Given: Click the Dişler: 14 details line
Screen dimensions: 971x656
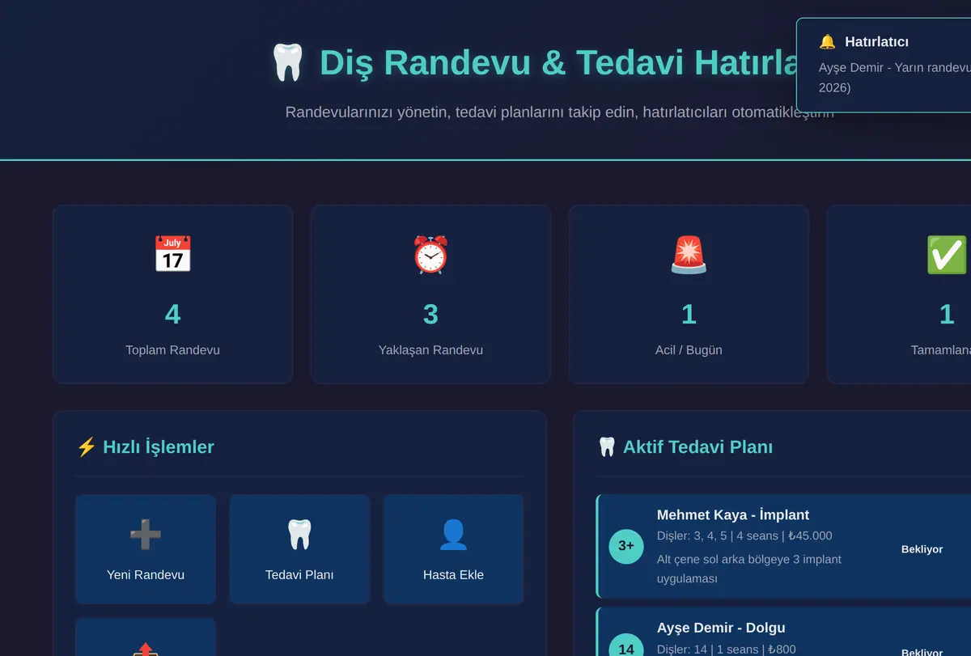Looking at the screenshot, I should point(727,649).
